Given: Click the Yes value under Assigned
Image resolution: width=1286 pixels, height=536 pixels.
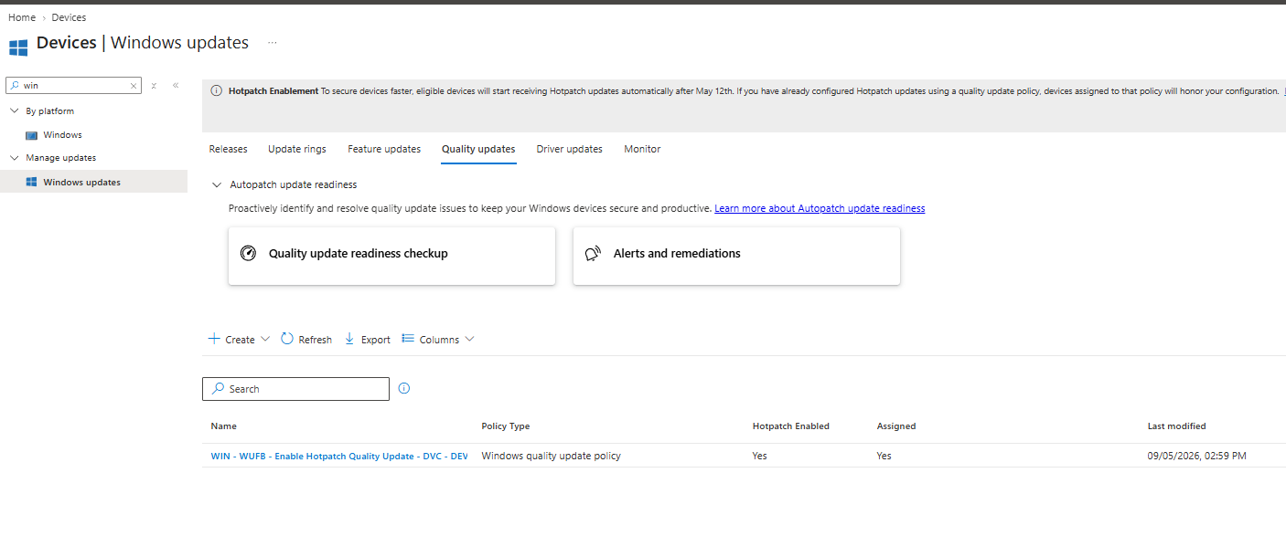Looking at the screenshot, I should (884, 456).
